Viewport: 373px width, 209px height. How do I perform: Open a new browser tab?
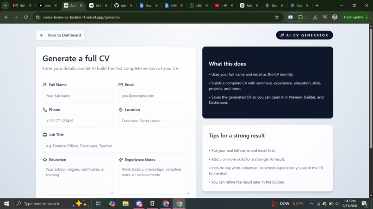click(317, 6)
